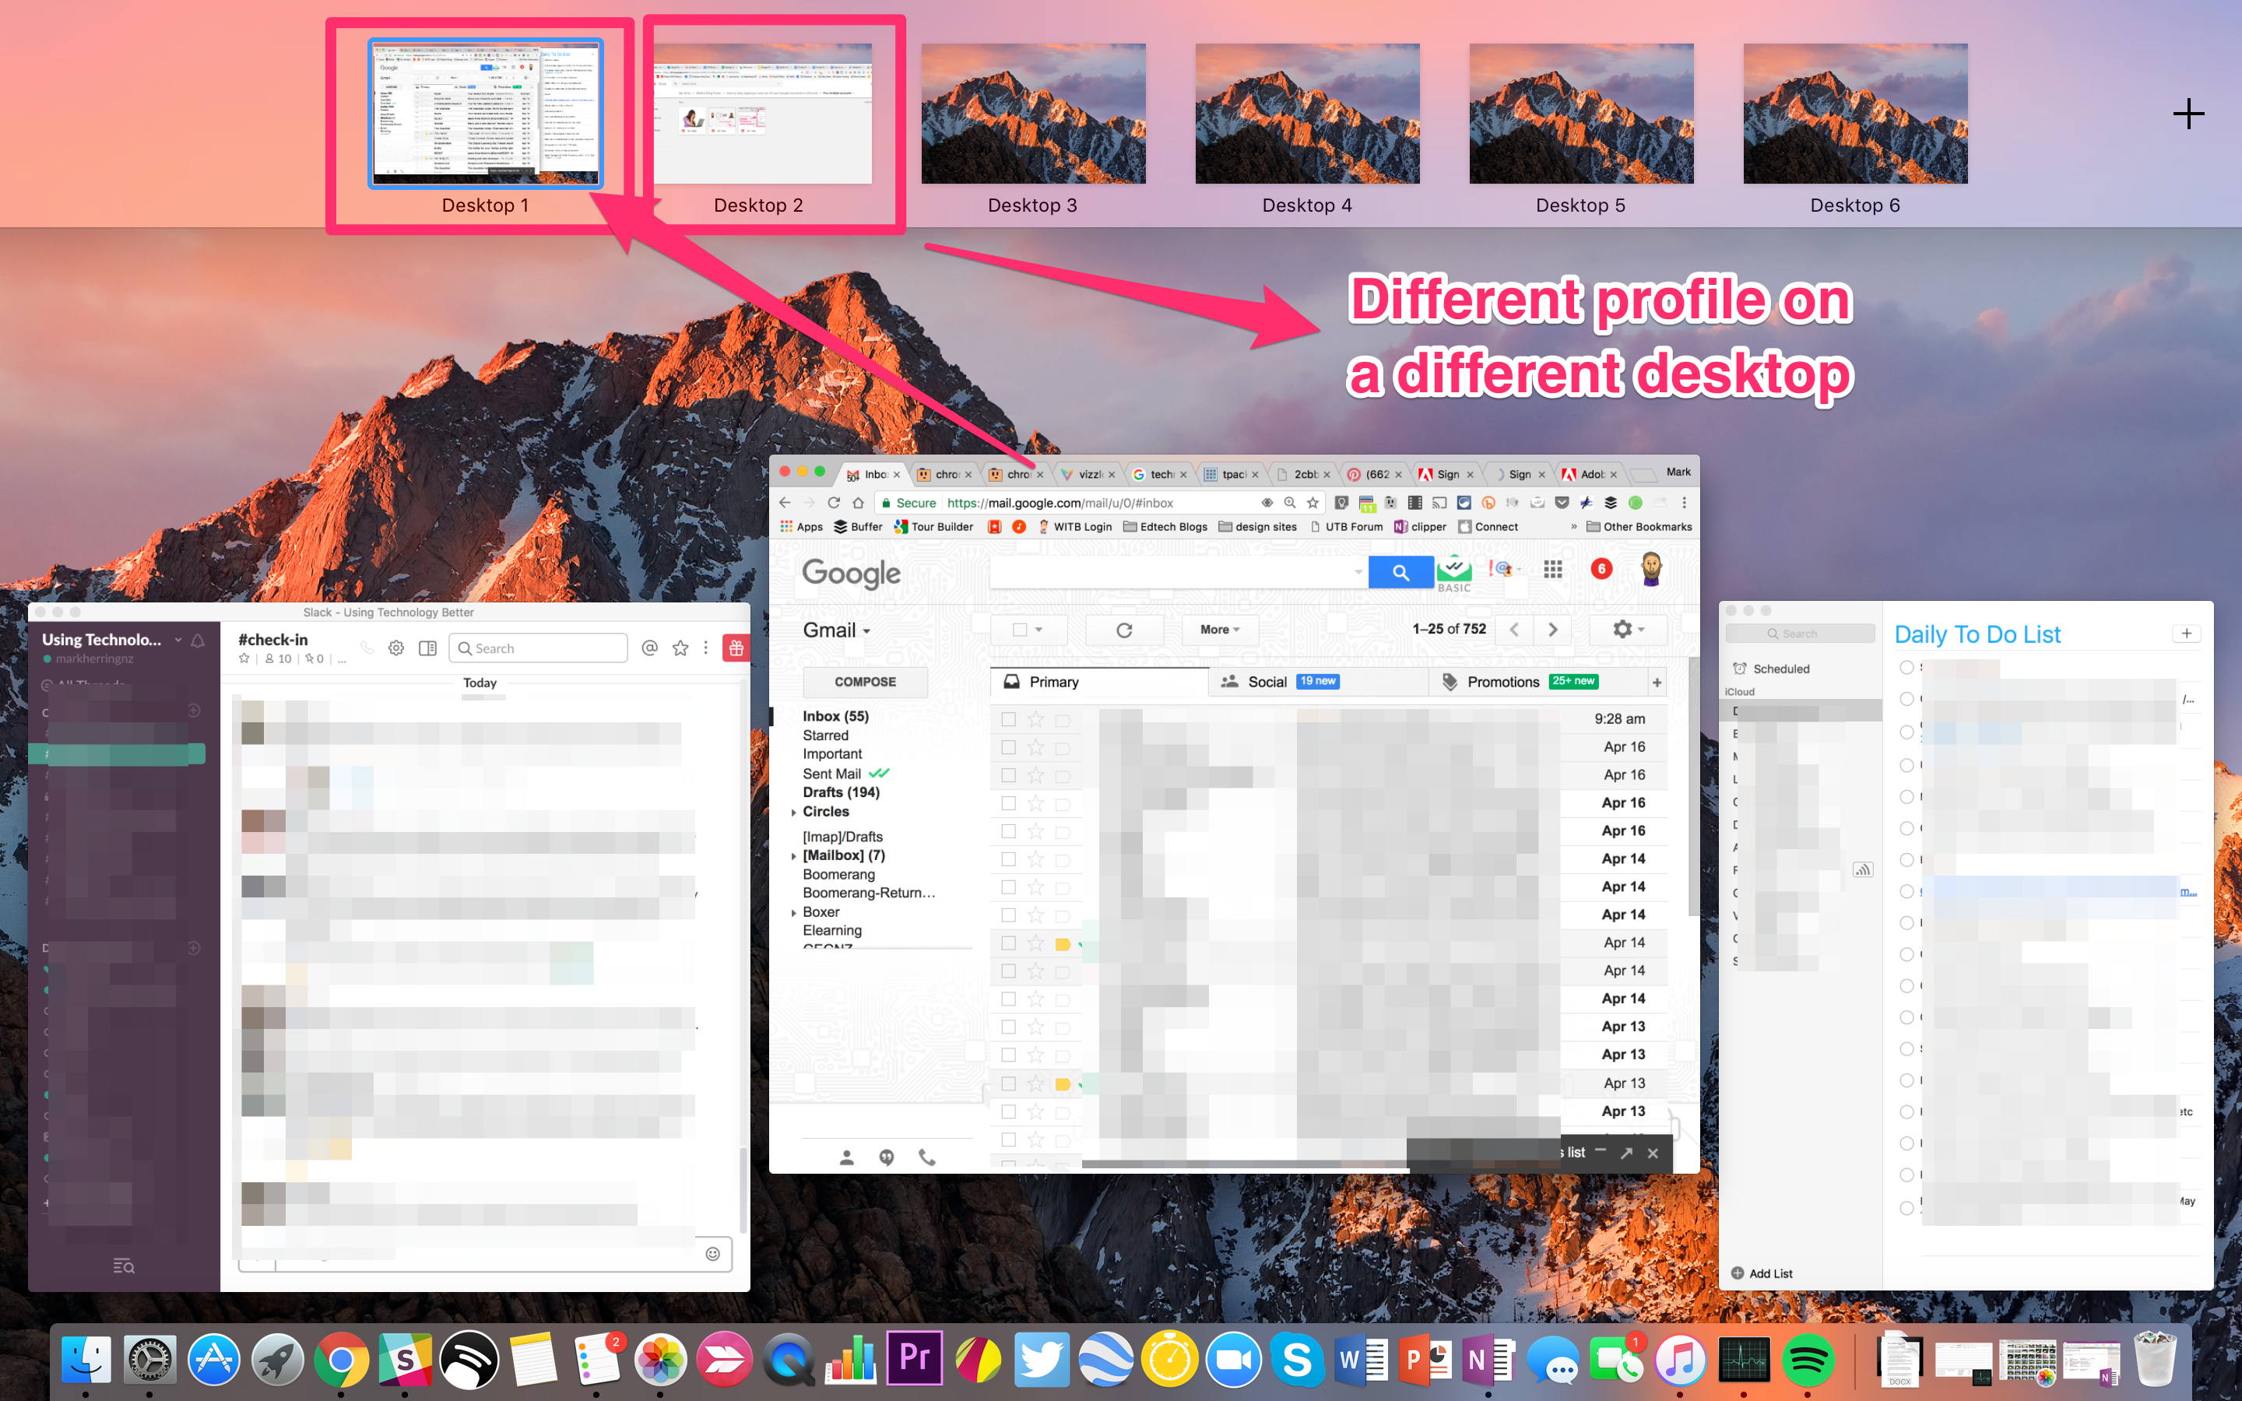Open Slack starred items icon in header
Image resolution: width=2242 pixels, height=1401 pixels.
tap(680, 648)
